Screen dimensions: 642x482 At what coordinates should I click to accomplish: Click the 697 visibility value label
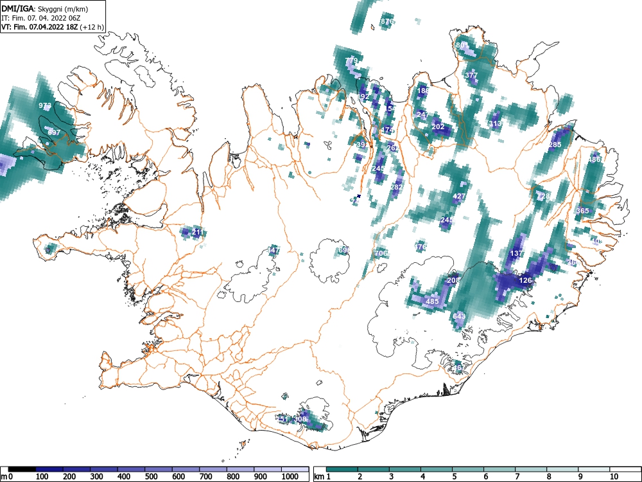coord(54,132)
